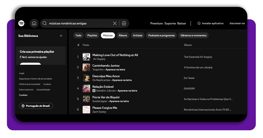Click the globe icon in language button
Viewport: 263px width, 138px height.
[x=23, y=106]
